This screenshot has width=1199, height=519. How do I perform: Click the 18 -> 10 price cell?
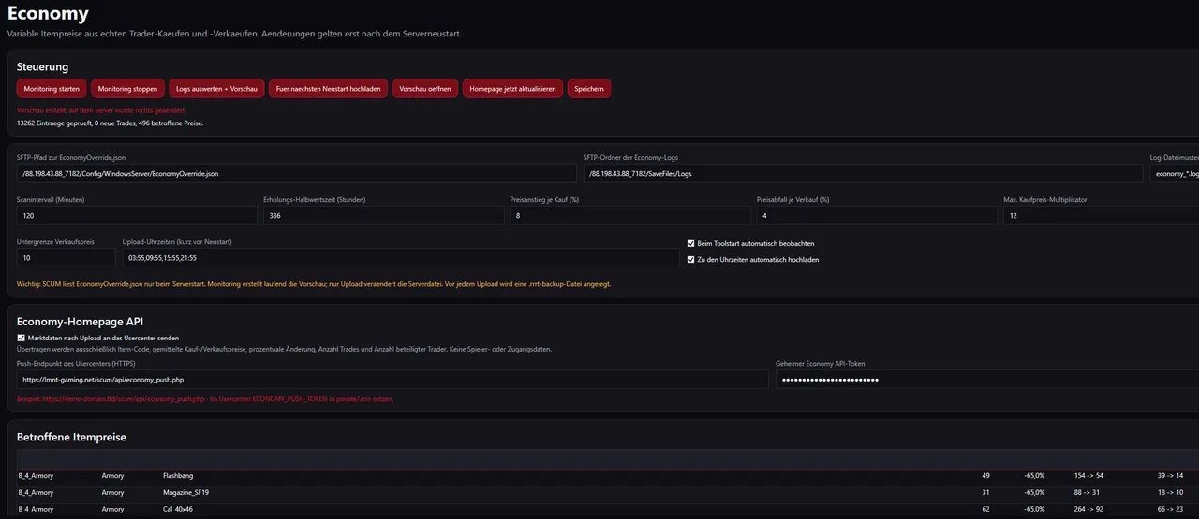[x=1170, y=492]
